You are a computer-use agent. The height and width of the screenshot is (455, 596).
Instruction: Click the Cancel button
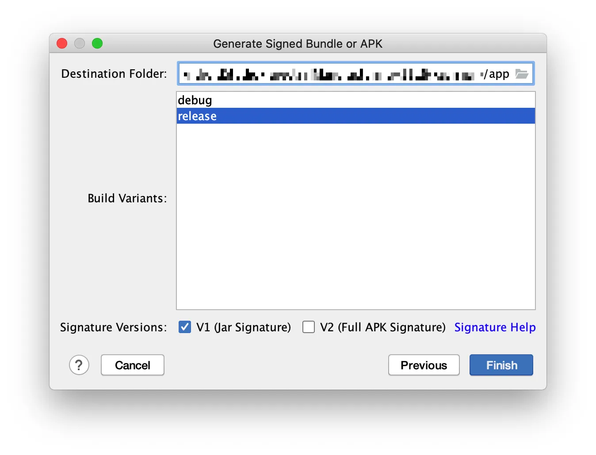[x=133, y=365]
